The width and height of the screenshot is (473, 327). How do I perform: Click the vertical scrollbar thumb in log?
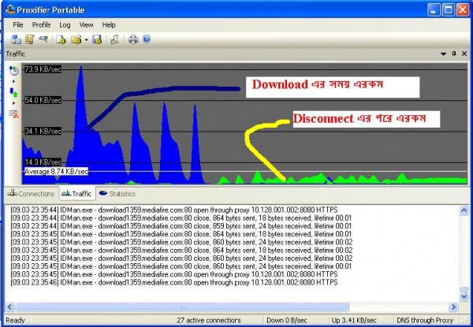[464, 289]
